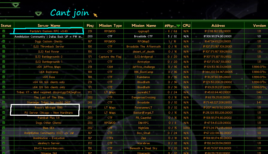Click address IP:173.24.176.235:28001
This screenshot has height=154, width=268.
pyautogui.click(x=217, y=128)
